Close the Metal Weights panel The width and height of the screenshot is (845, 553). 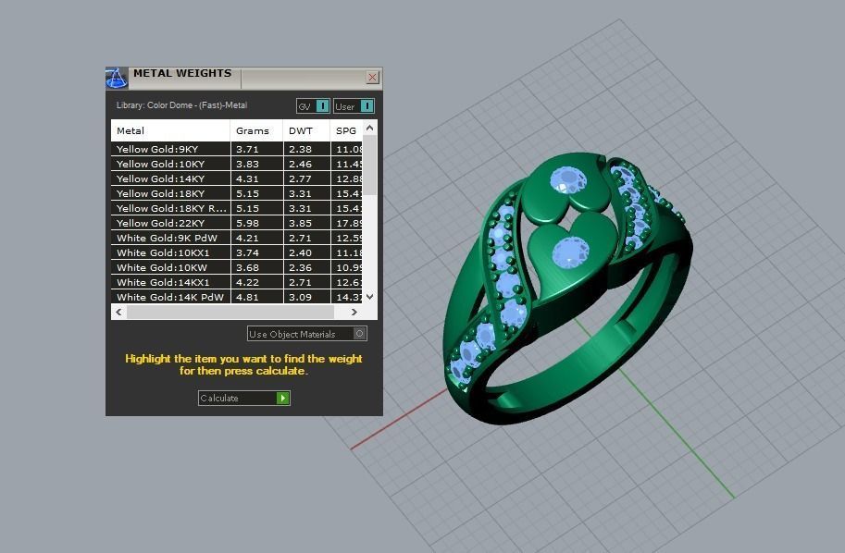pyautogui.click(x=372, y=77)
